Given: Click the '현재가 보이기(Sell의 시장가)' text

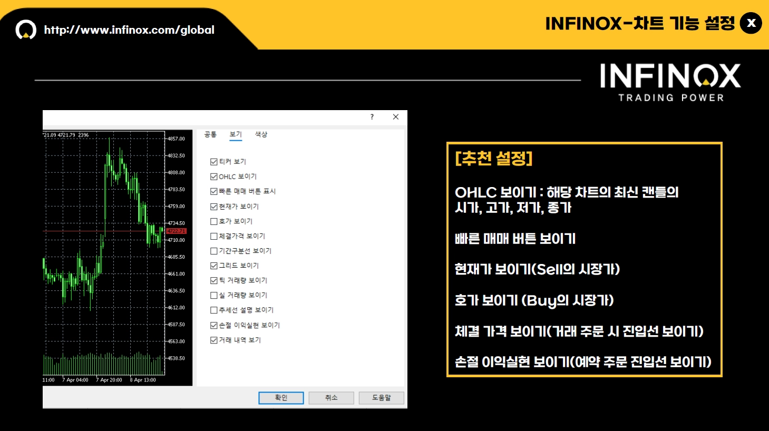Looking at the screenshot, I should pyautogui.click(x=537, y=269).
